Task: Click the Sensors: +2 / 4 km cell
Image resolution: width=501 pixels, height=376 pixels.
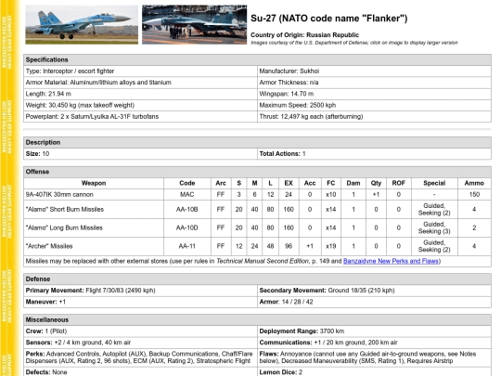Action: 140,343
